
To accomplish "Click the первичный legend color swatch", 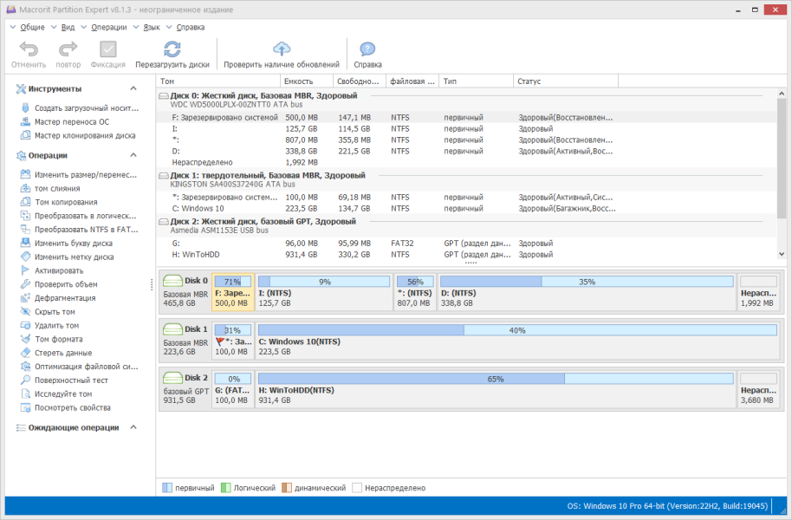I will coord(167,488).
